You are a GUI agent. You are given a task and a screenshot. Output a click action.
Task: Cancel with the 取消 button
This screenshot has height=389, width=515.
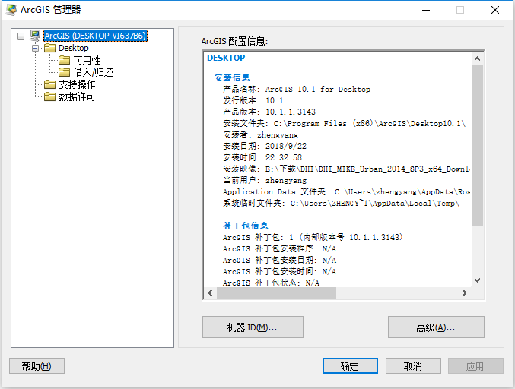pyautogui.click(x=413, y=365)
